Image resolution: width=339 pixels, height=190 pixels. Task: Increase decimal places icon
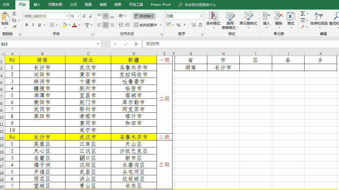pos(193,25)
